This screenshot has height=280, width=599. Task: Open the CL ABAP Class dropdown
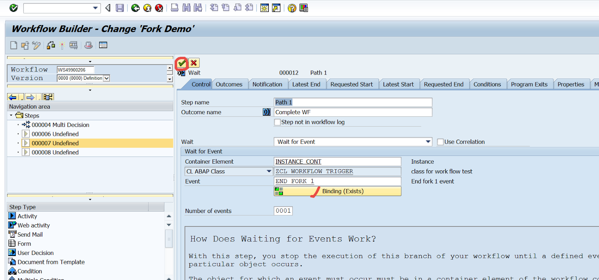pyautogui.click(x=268, y=171)
